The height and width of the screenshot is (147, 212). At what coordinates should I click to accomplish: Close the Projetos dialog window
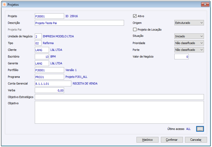point(205,4)
